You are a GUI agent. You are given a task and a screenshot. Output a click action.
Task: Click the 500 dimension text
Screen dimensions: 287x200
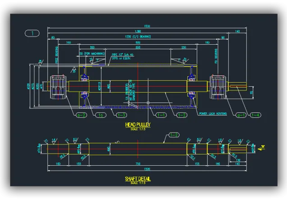coord(138,47)
